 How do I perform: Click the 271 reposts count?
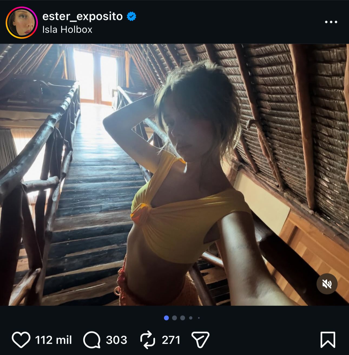coord(171,340)
